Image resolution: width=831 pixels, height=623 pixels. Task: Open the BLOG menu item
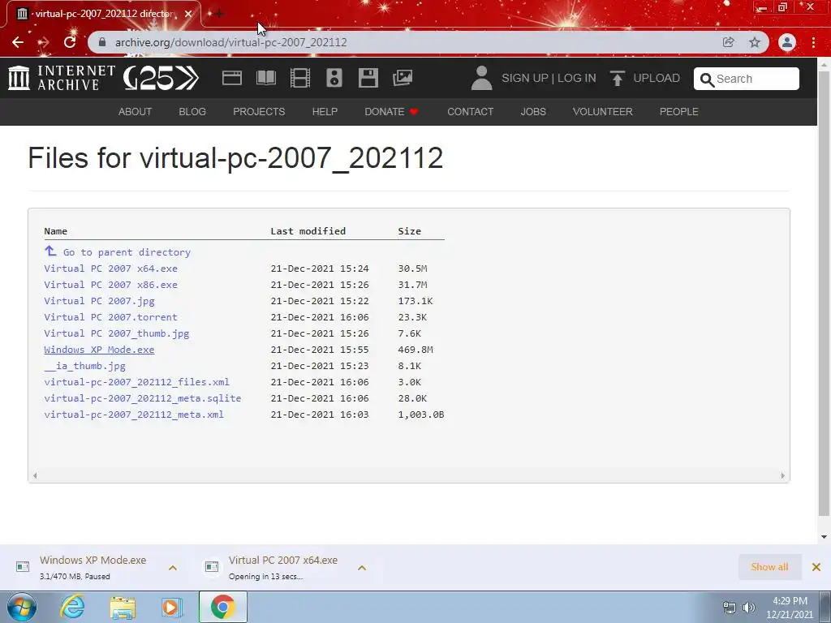pos(192,112)
